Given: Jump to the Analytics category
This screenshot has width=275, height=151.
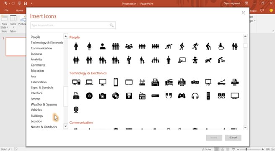Looking at the screenshot, I should [36, 59].
